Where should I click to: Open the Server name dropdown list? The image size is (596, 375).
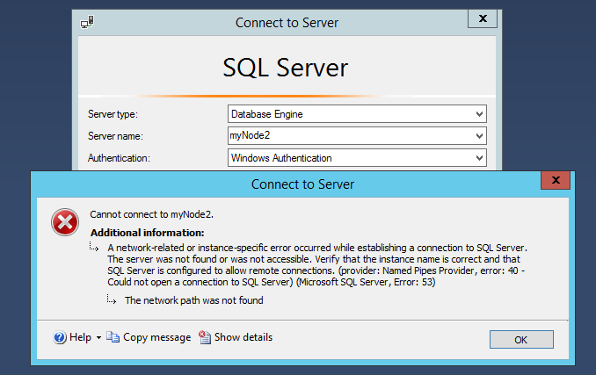[479, 136]
